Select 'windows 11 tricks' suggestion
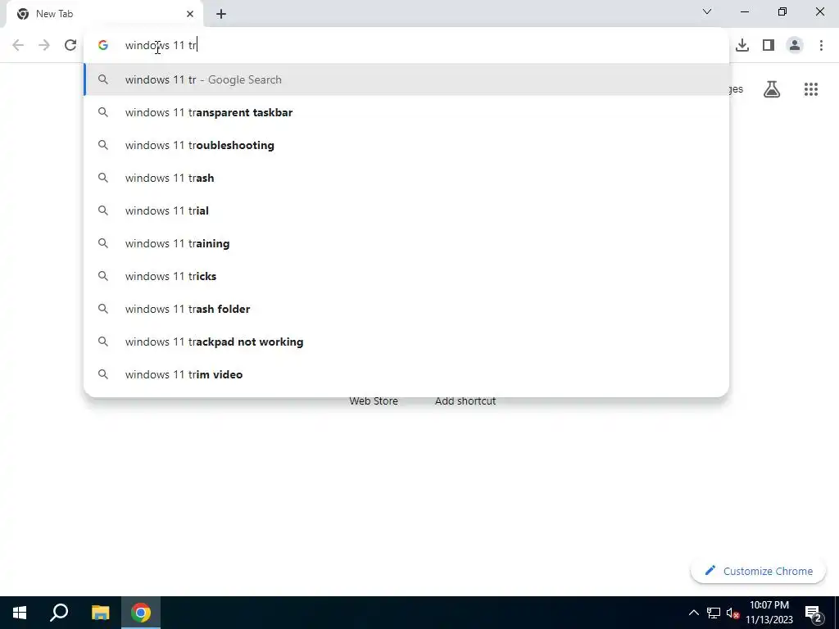 tap(406, 276)
